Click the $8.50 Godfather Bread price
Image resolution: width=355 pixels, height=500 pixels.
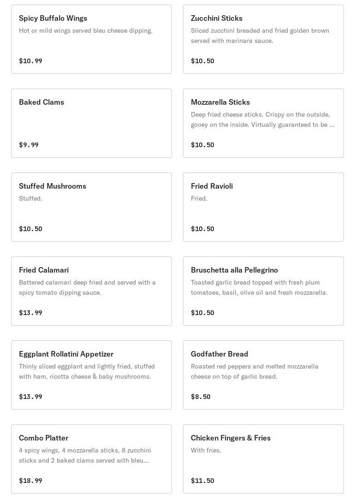(x=201, y=397)
